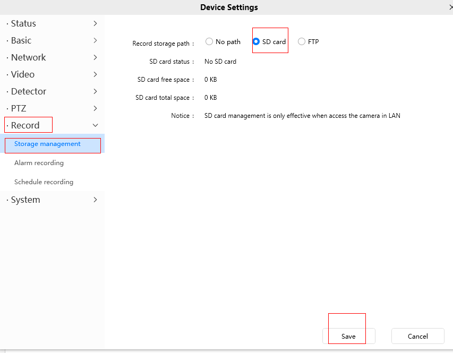Choose FTP as record storage path

click(x=301, y=41)
